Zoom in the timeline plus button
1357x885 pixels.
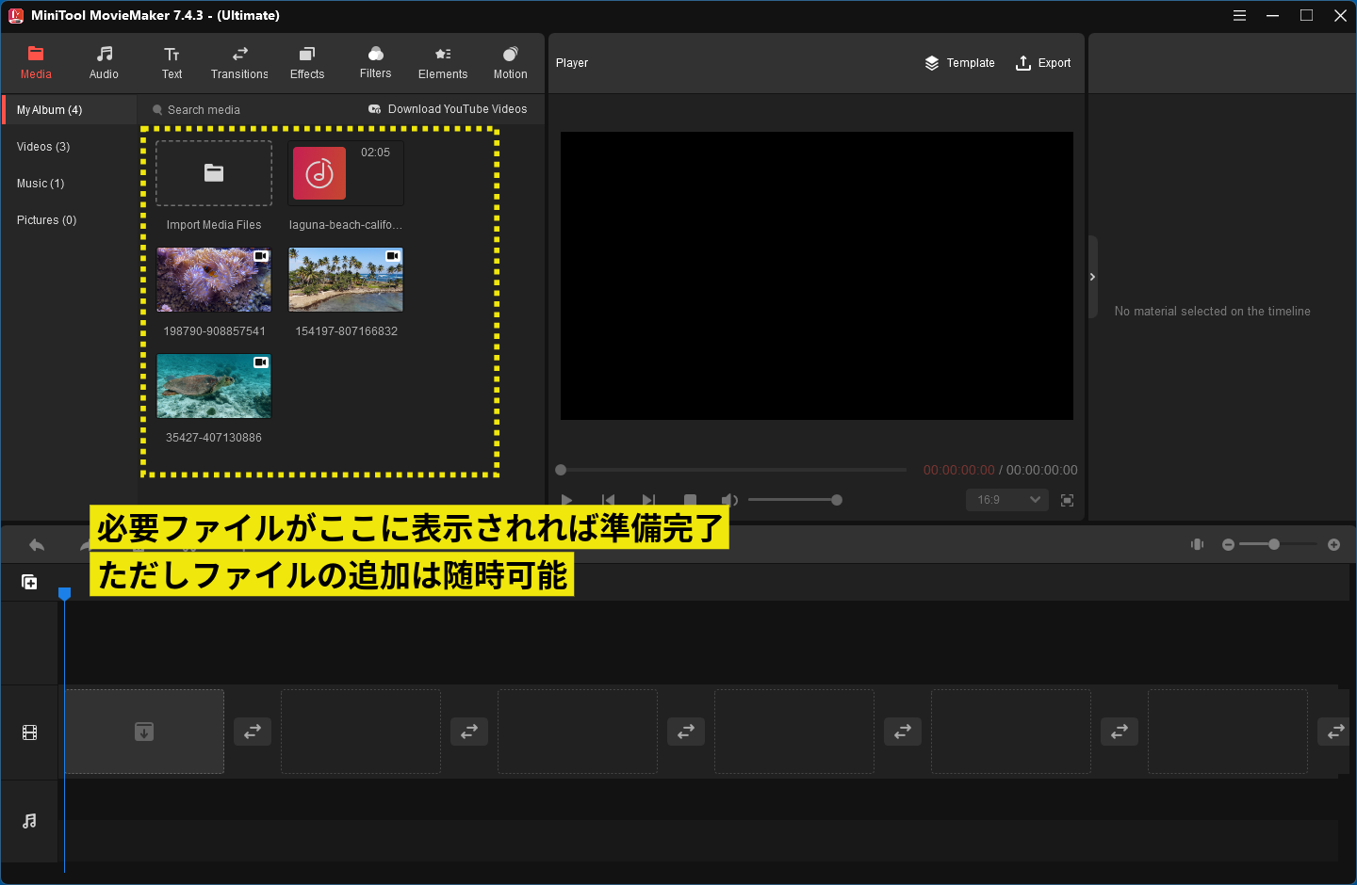(x=1333, y=544)
